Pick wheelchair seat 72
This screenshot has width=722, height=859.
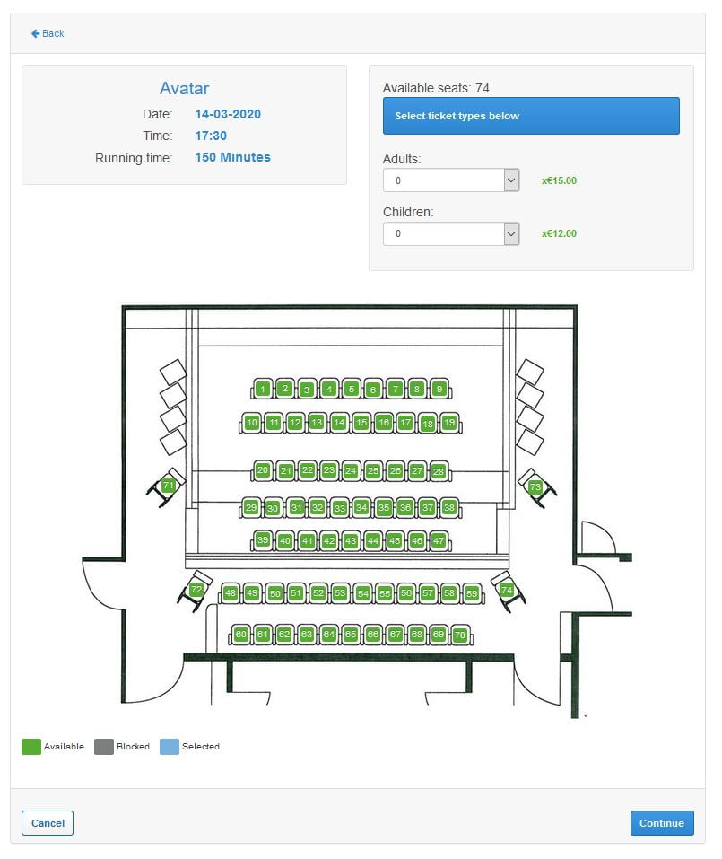pyautogui.click(x=196, y=590)
